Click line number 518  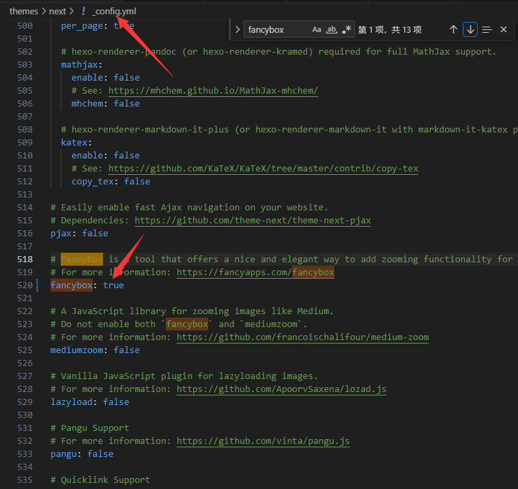click(x=25, y=260)
